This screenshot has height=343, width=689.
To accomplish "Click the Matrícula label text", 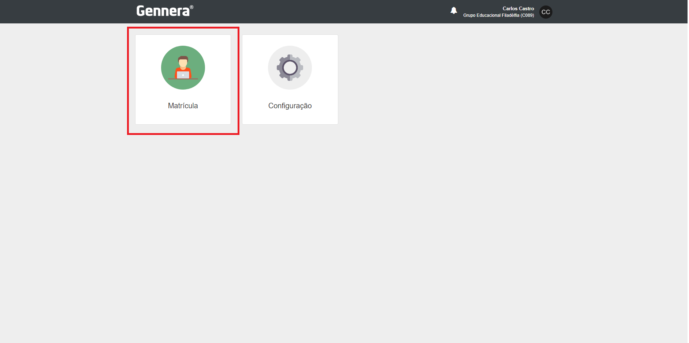I will pos(183,106).
